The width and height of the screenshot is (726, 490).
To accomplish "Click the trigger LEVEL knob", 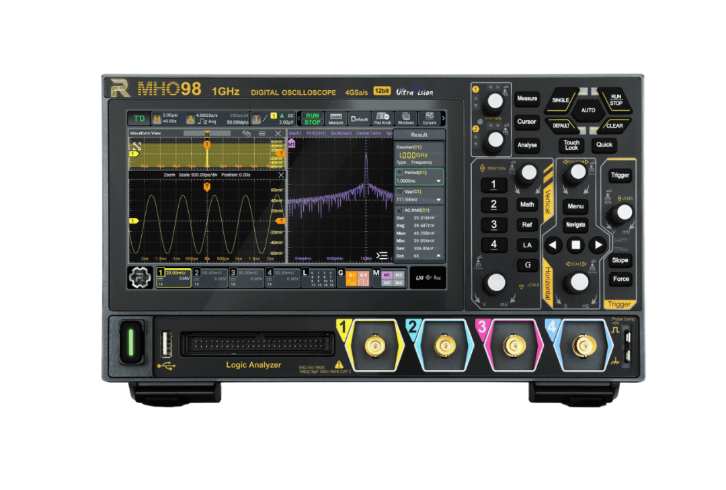I will pos(624,212).
